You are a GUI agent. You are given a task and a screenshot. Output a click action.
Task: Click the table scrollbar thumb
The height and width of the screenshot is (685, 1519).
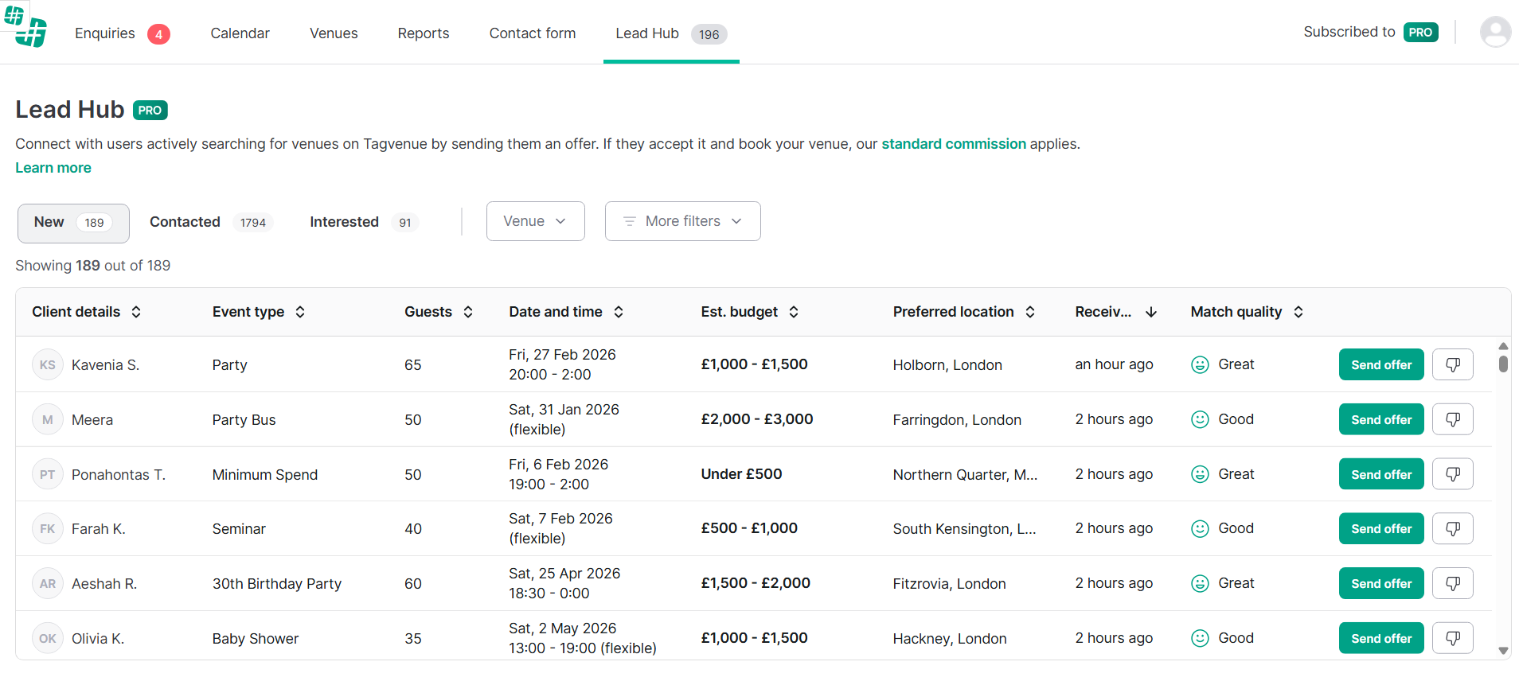point(1503,364)
